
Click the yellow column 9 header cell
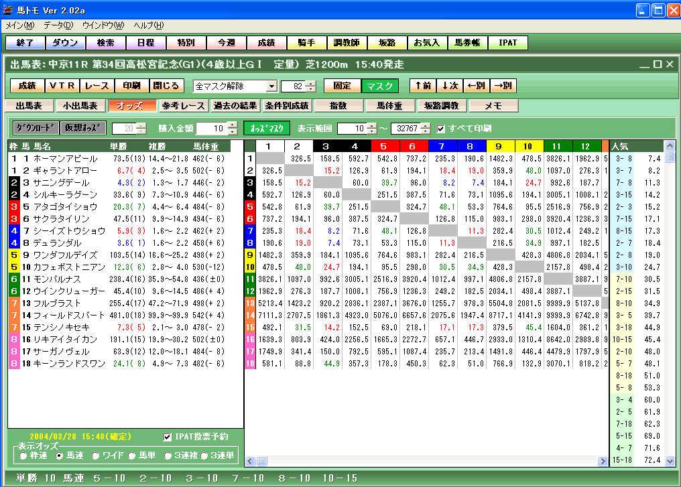click(499, 146)
